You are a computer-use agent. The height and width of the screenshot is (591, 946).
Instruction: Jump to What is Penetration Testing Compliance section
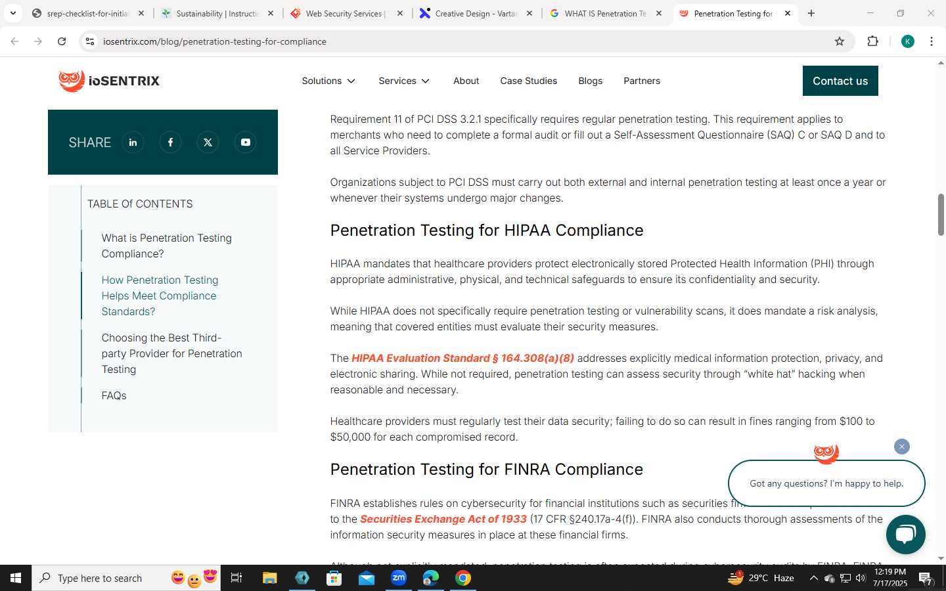point(166,246)
